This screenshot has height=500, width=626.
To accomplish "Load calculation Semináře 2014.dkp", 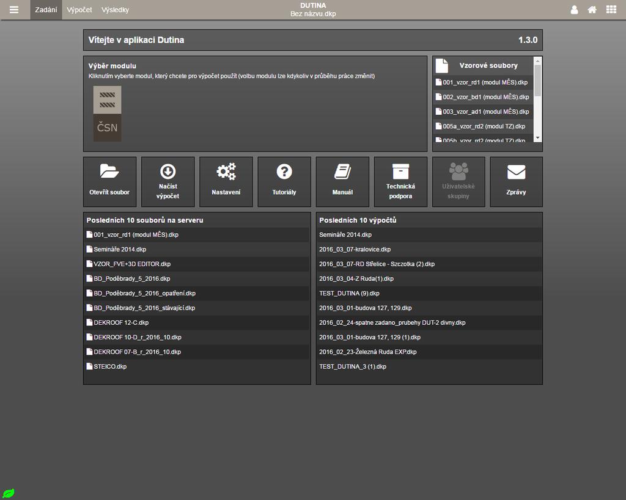I will (x=429, y=235).
